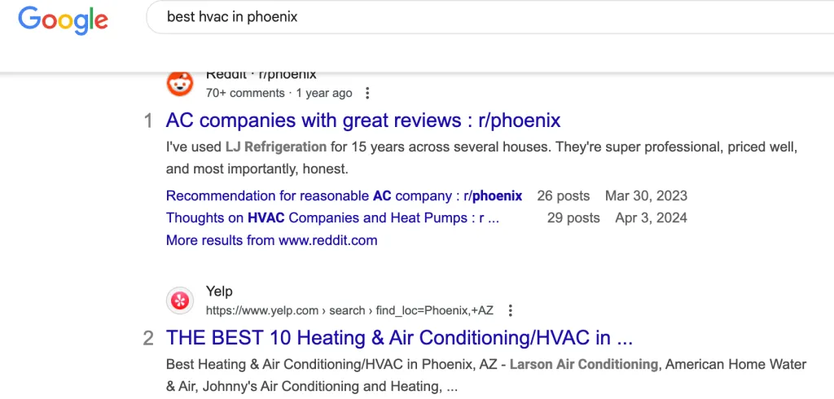Click the 'Apr 3, 2024' date
This screenshot has height=399, width=834.
point(651,217)
